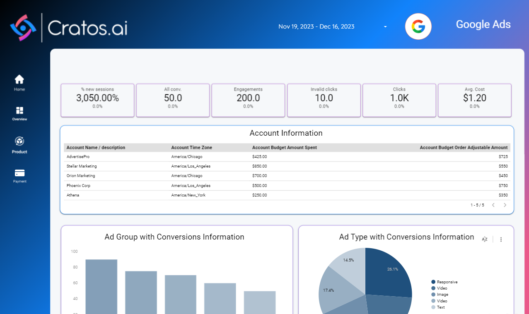Select the Clicks scorecard

399,101
